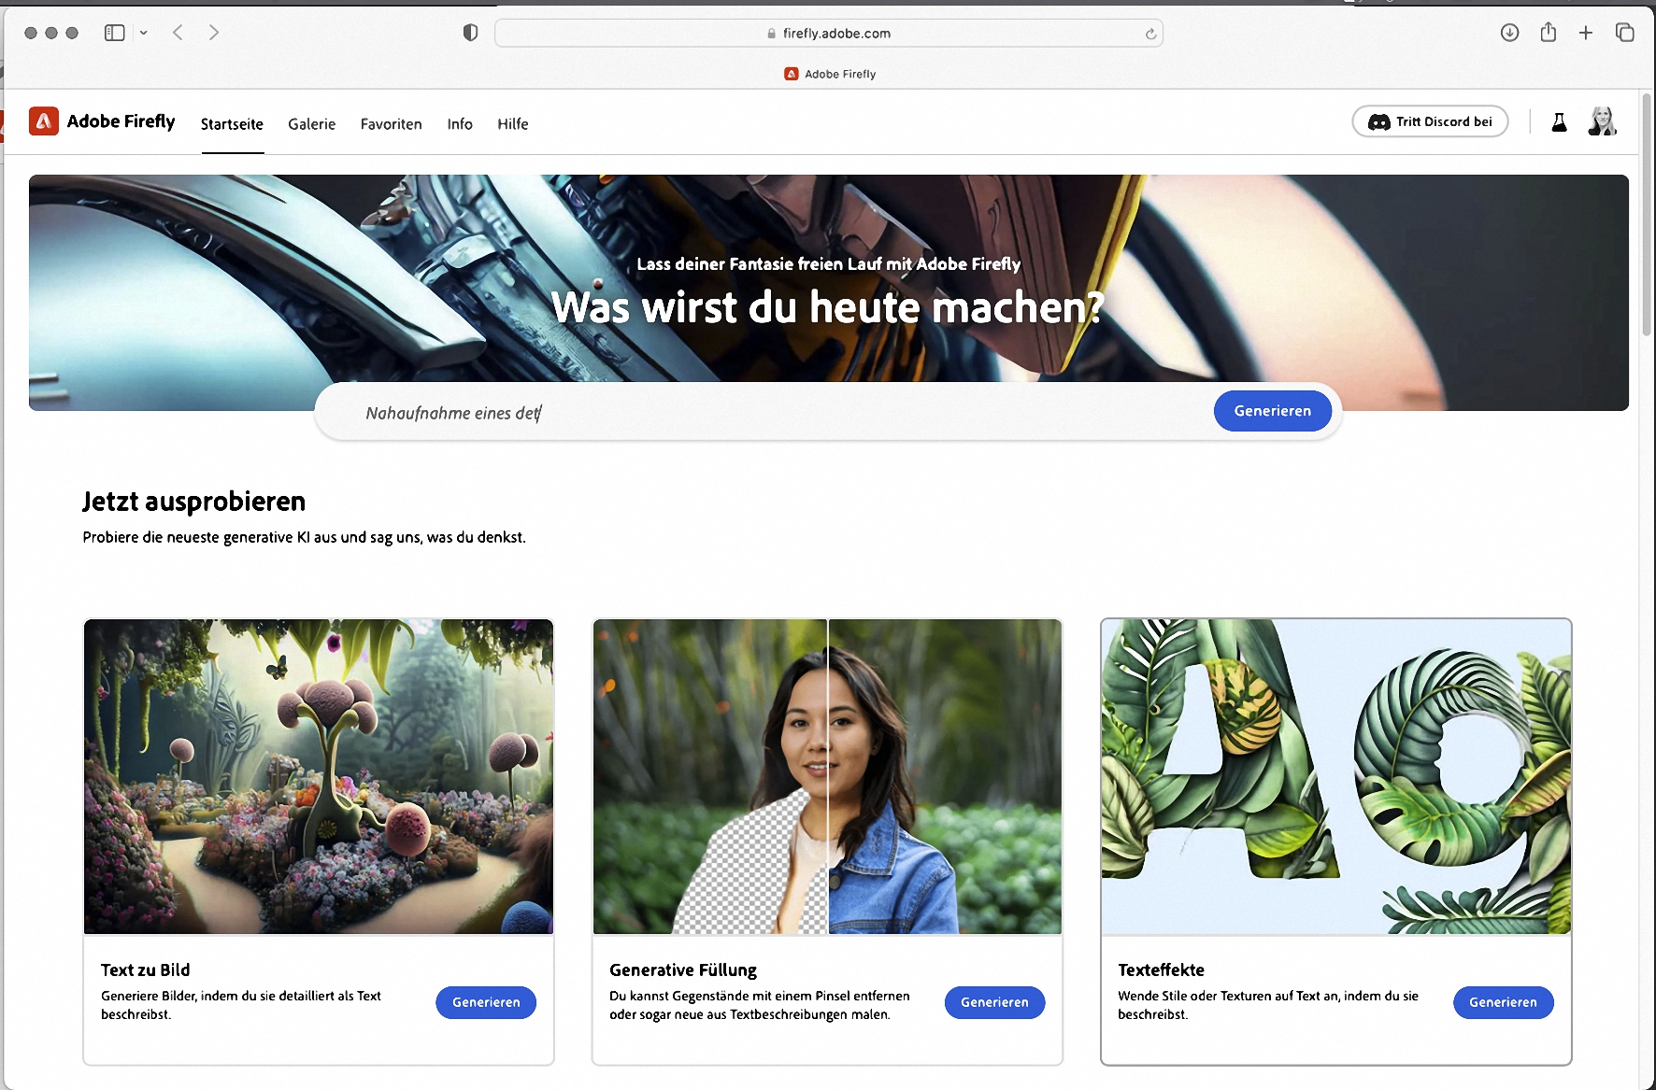Screen dimensions: 1656x1090
Task: Open the Safari downloads icon
Action: tap(1509, 33)
